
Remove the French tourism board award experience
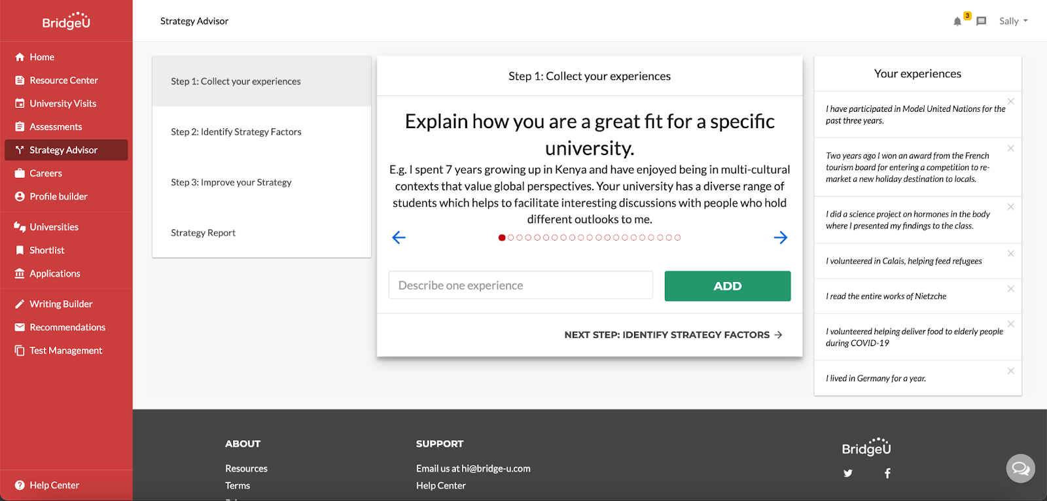tap(1011, 148)
